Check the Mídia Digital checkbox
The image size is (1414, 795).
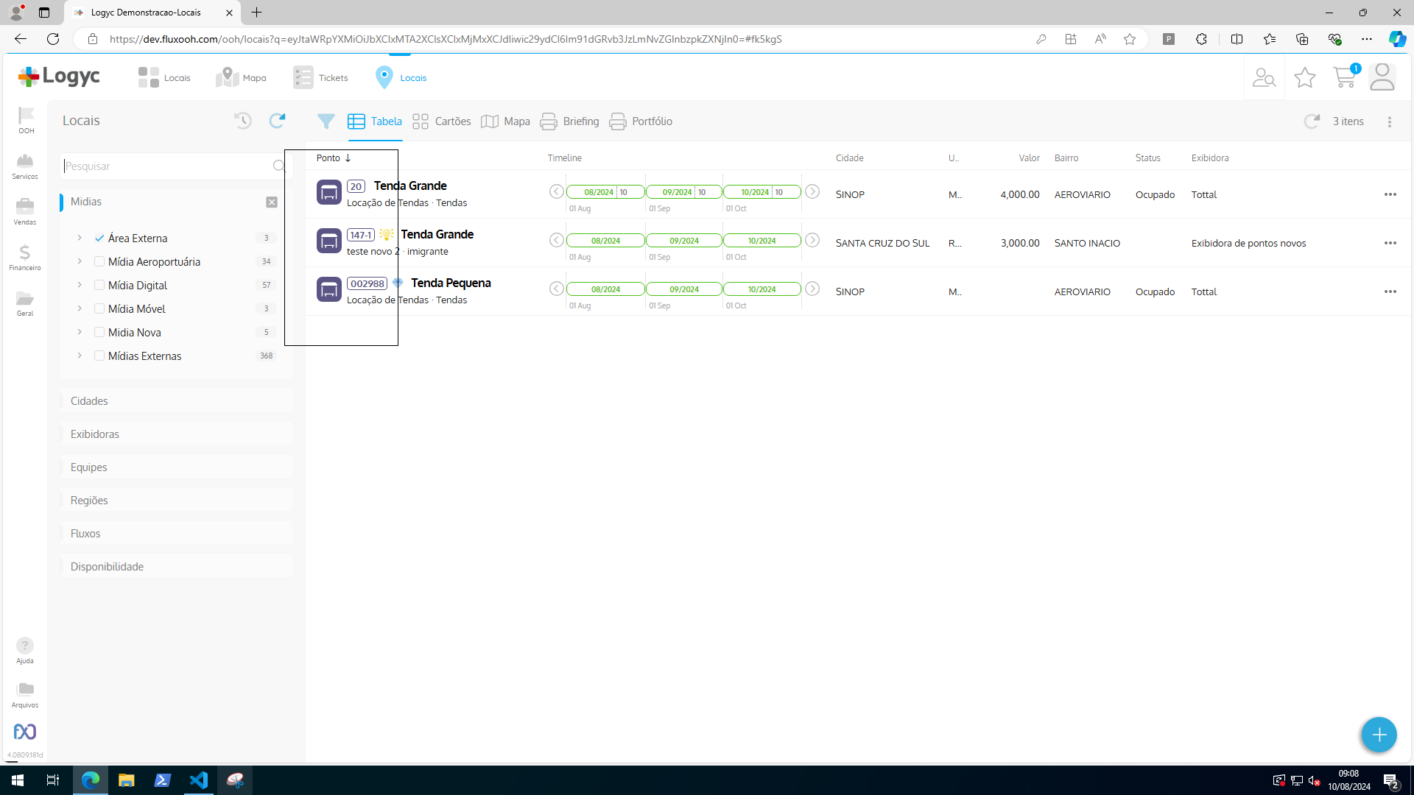(x=99, y=286)
